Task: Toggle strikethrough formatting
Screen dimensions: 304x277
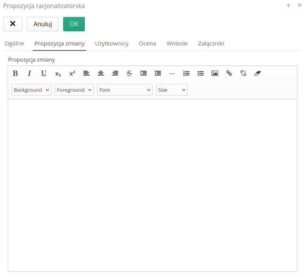Action: (x=129, y=73)
